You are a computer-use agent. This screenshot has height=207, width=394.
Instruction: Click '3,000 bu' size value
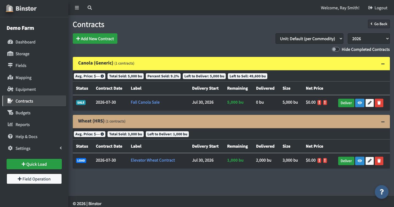tap(290, 160)
